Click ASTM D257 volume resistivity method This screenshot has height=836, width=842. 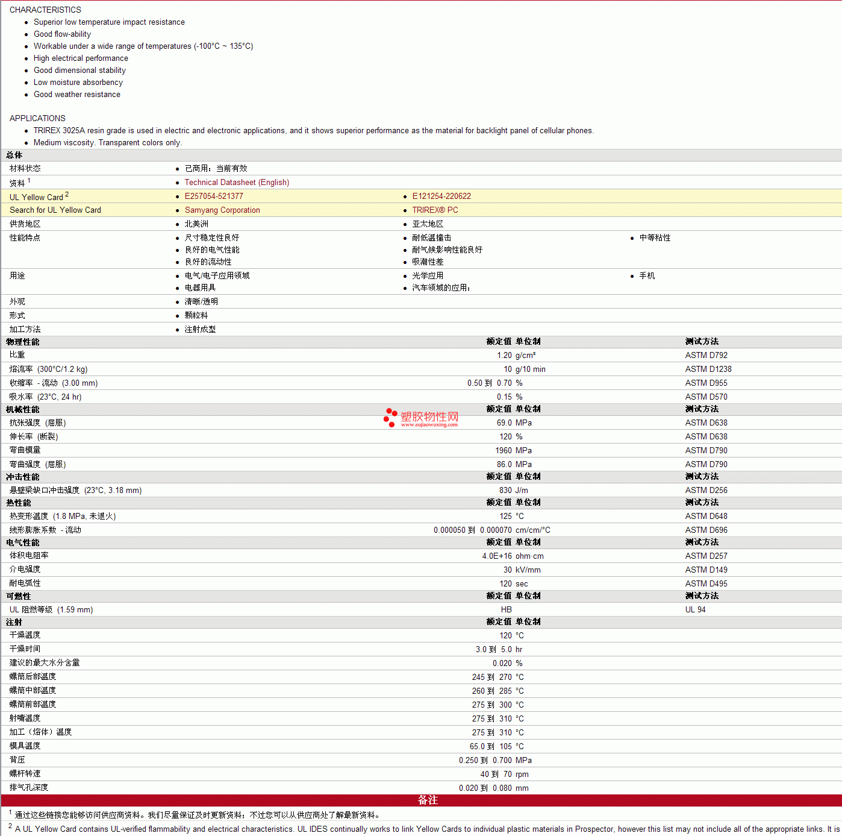pos(706,556)
